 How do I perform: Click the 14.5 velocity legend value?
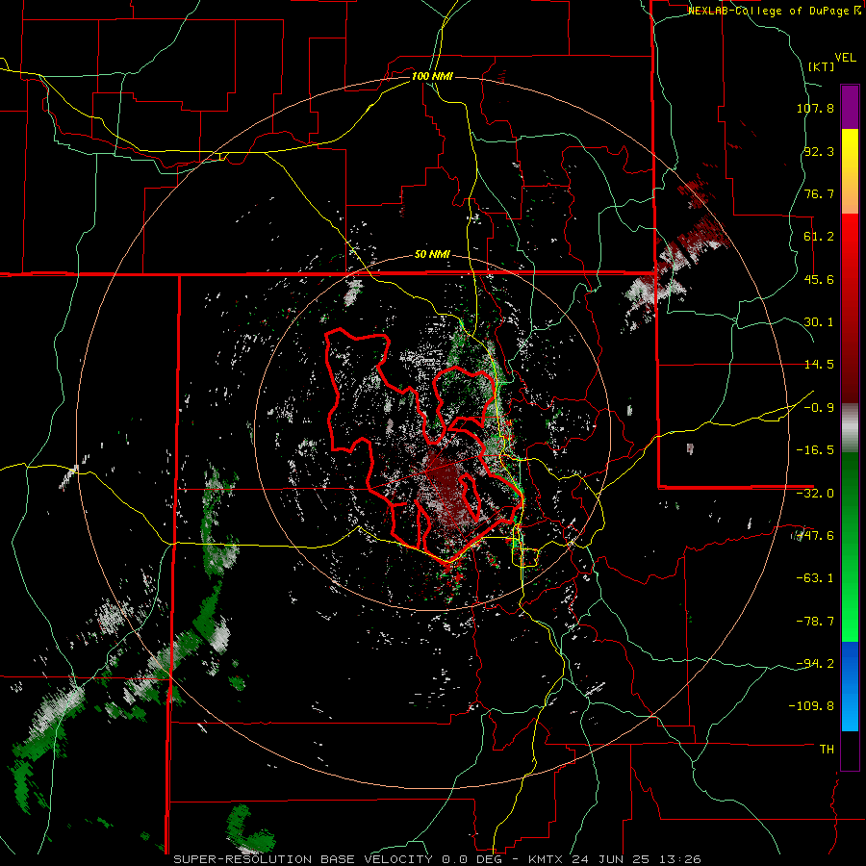(819, 365)
